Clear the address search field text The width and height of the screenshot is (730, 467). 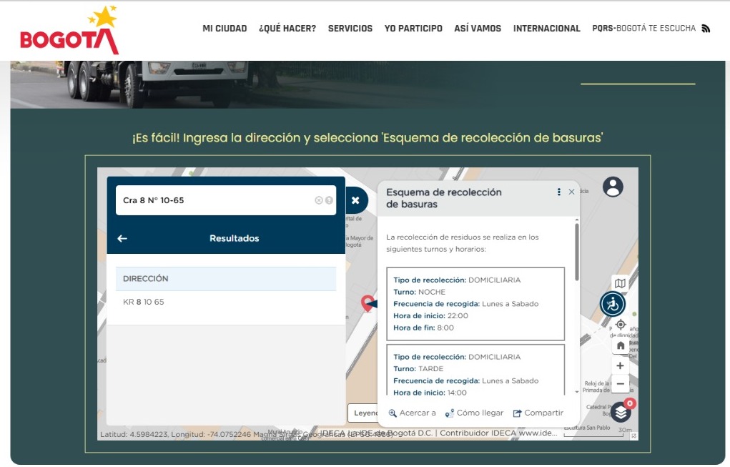tap(319, 200)
